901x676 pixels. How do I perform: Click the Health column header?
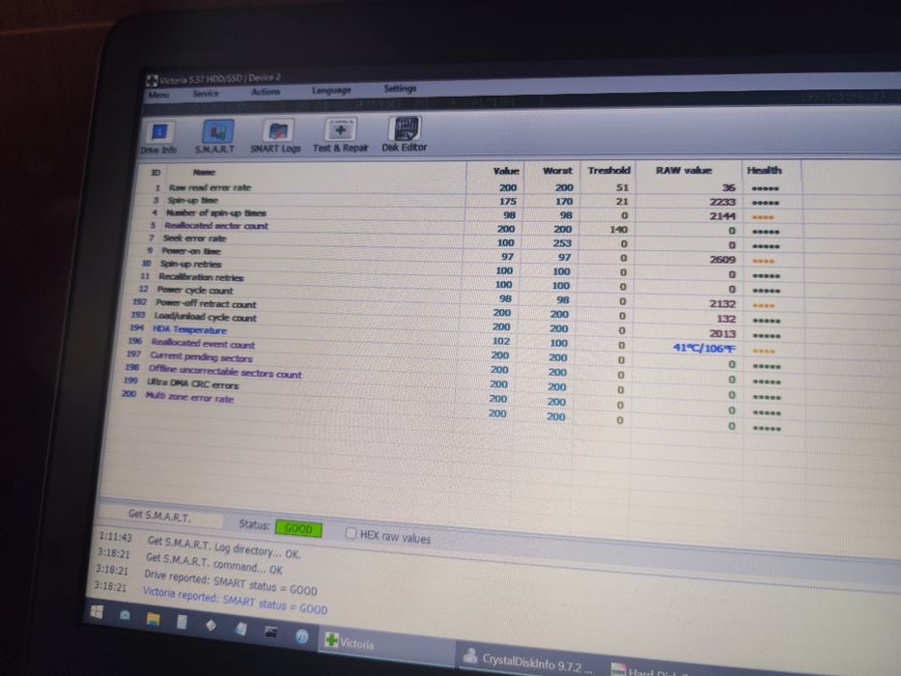(764, 170)
